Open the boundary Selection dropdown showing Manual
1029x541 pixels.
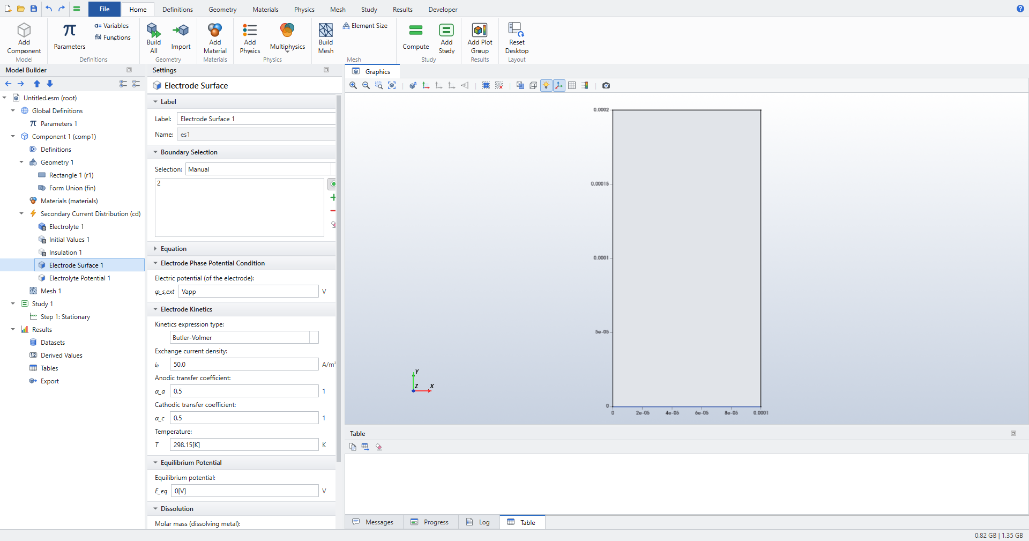(260, 169)
